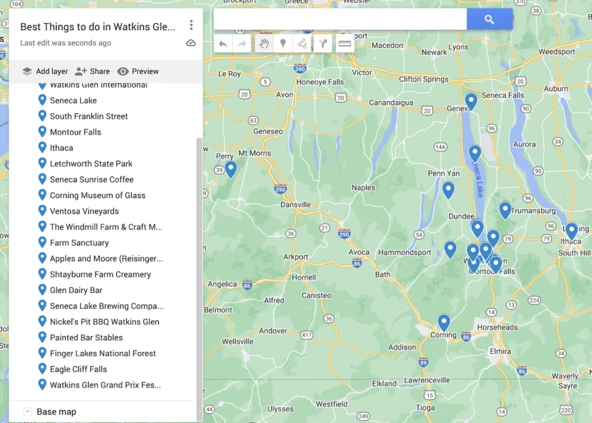
Task: Select Painted Bar Stables list item
Action: [87, 337]
